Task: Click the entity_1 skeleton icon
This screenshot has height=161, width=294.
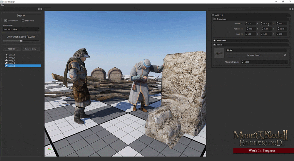Action: (x=7, y=55)
